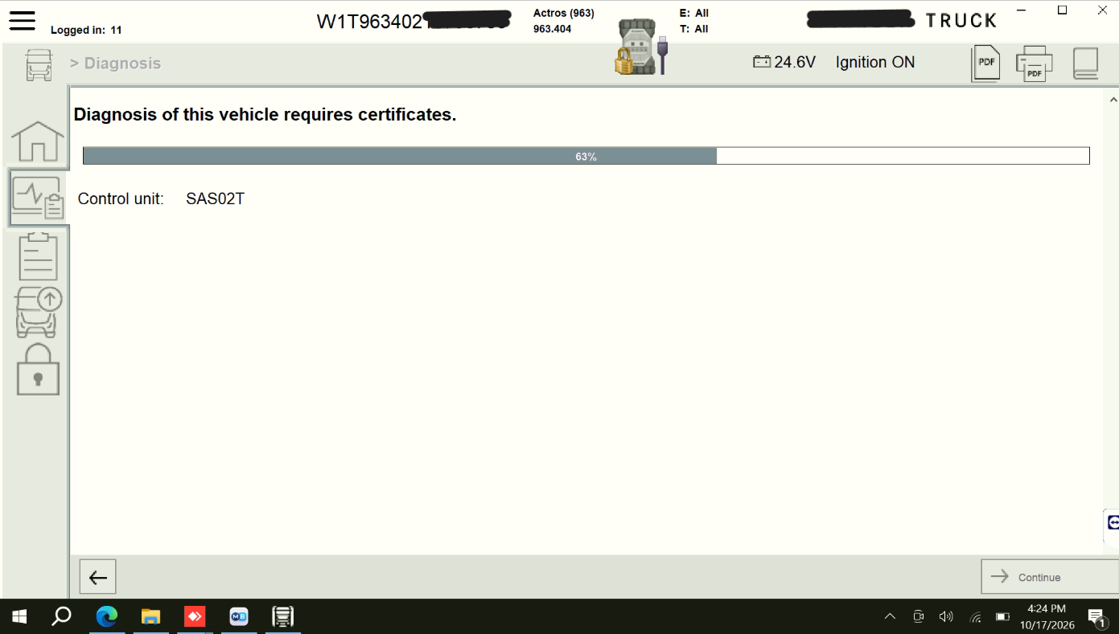The height and width of the screenshot is (634, 1119).
Task: Open File Explorer from the taskbar
Action: click(150, 616)
